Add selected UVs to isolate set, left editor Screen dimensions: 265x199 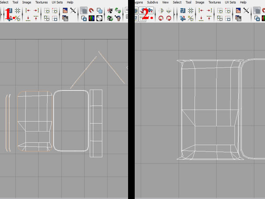click(x=54, y=11)
